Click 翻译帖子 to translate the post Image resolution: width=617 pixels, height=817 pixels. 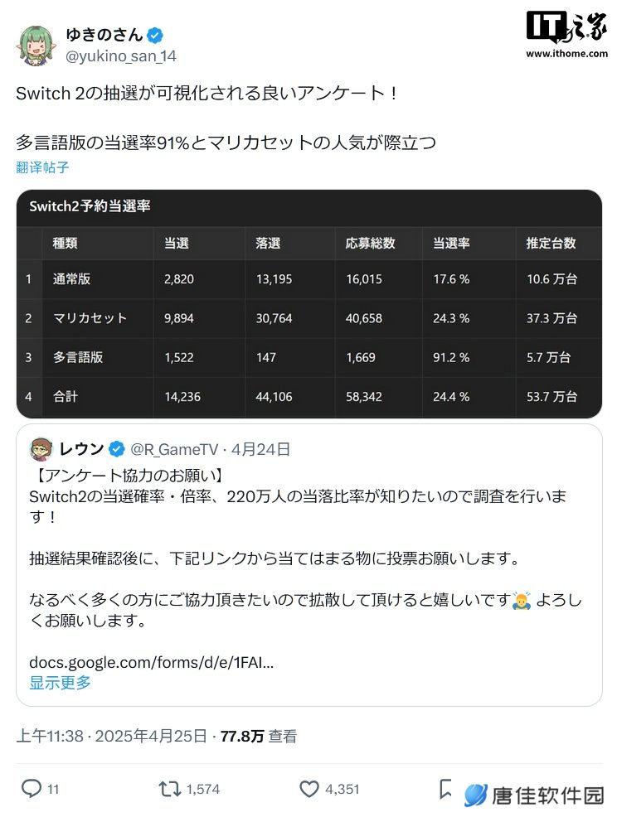tap(42, 167)
